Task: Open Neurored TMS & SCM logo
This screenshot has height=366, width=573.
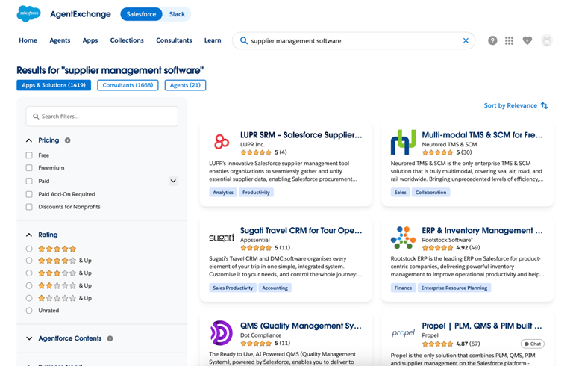Action: pyautogui.click(x=403, y=142)
